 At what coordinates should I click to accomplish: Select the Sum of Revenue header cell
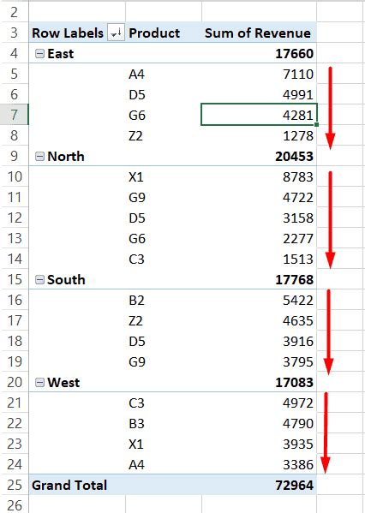tap(259, 33)
